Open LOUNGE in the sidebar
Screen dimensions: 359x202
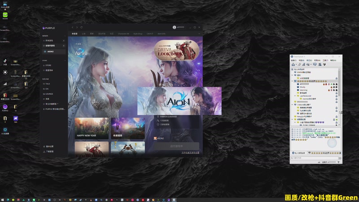pos(49,94)
